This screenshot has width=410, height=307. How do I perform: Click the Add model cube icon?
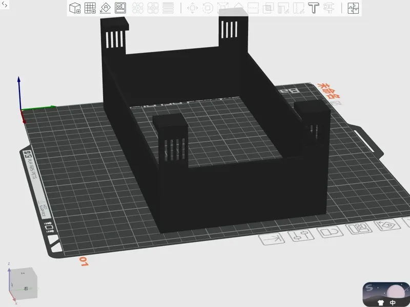pyautogui.click(x=75, y=8)
